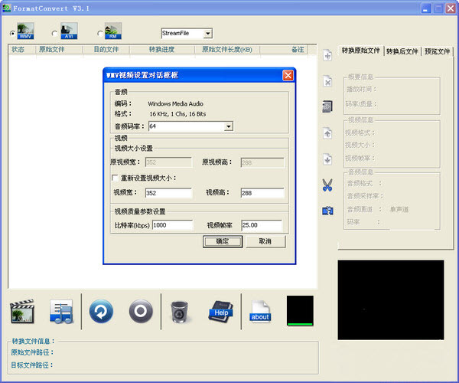Click the 确定 button

[x=223, y=241]
